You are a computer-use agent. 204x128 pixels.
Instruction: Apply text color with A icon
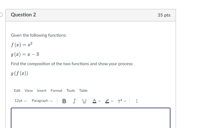point(94,101)
